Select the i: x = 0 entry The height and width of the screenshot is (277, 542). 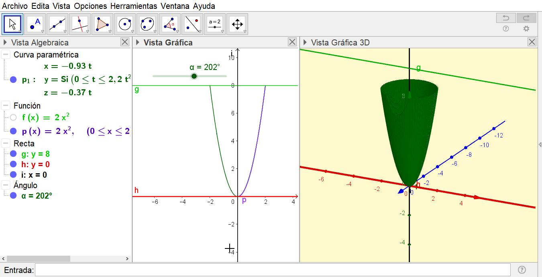click(34, 175)
